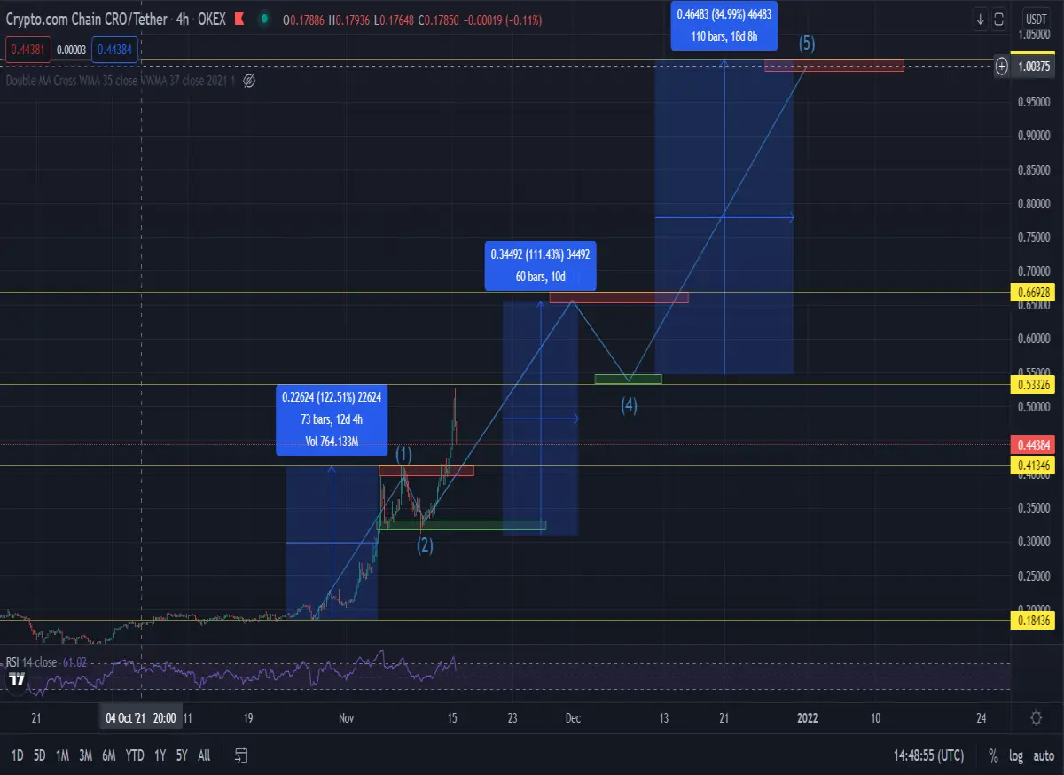The width and height of the screenshot is (1064, 775).
Task: Click the 84.99% price range info box
Action: tap(725, 25)
